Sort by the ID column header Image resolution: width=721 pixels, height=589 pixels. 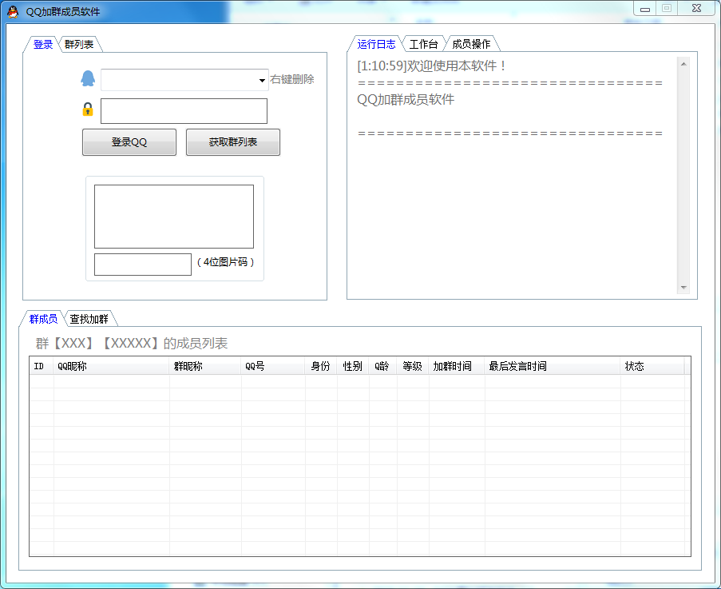42,366
